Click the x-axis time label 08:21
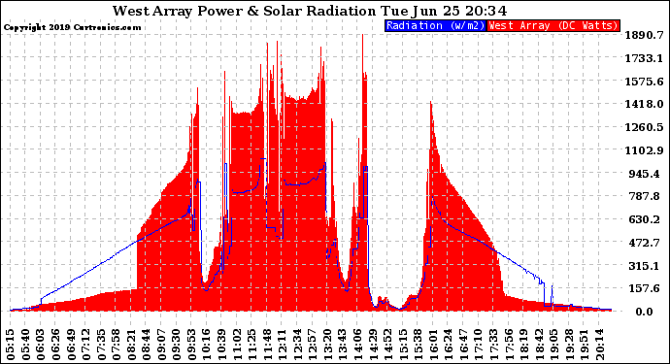The image size is (670, 364). click(131, 345)
